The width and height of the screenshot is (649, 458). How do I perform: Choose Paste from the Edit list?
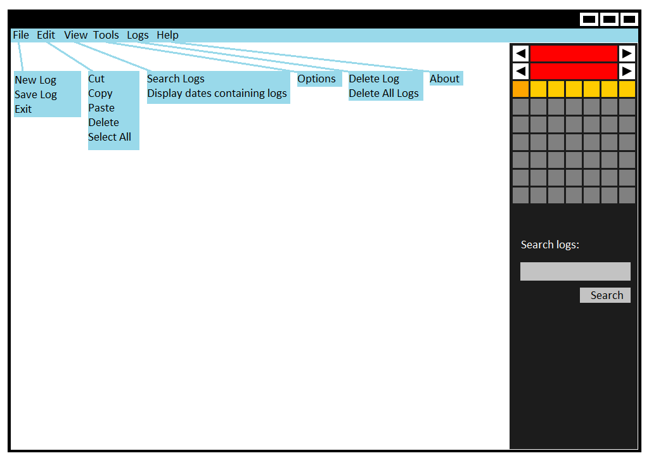pos(101,108)
